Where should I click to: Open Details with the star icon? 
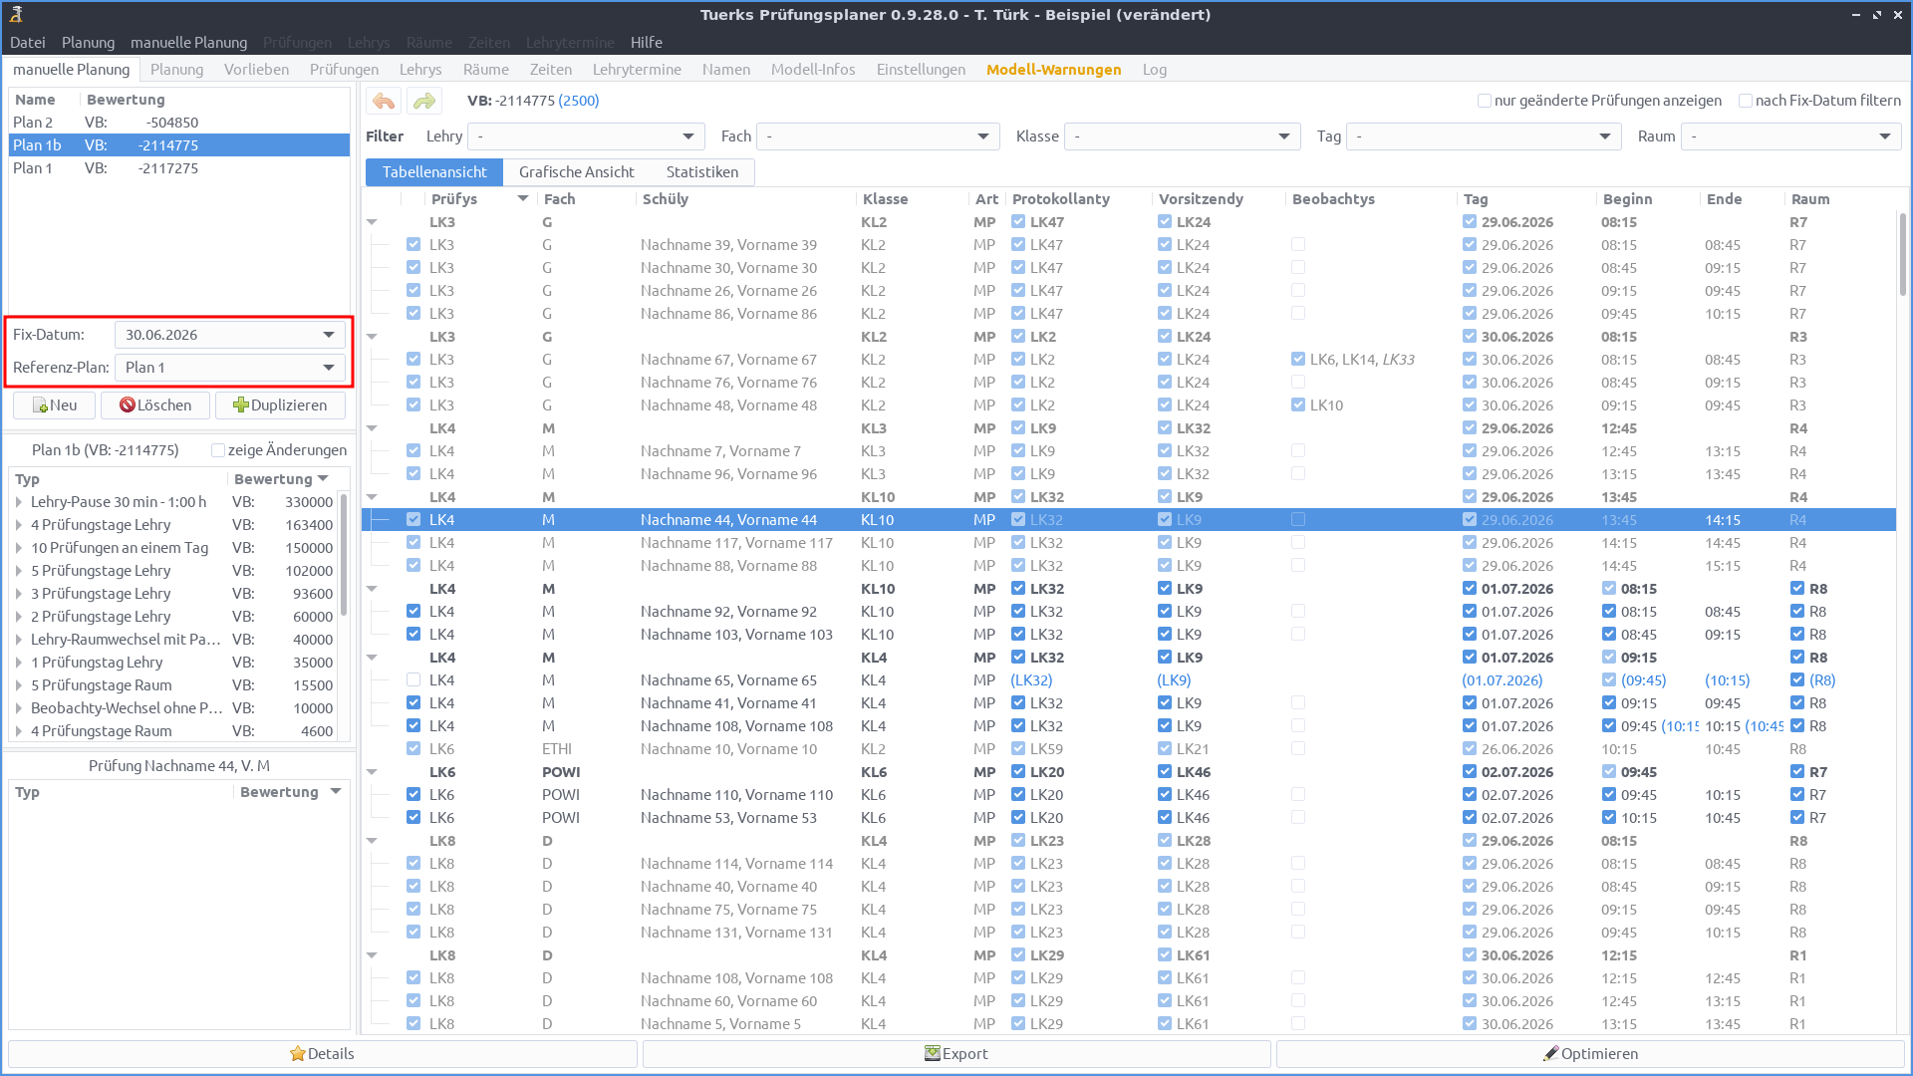coord(322,1054)
